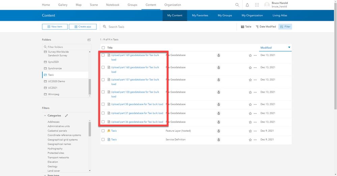Open more options for Taxis Feature Layer
This screenshot has height=176, width=337.
pos(255,131)
